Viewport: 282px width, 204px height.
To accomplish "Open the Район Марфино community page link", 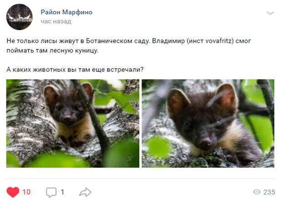I will click(66, 12).
